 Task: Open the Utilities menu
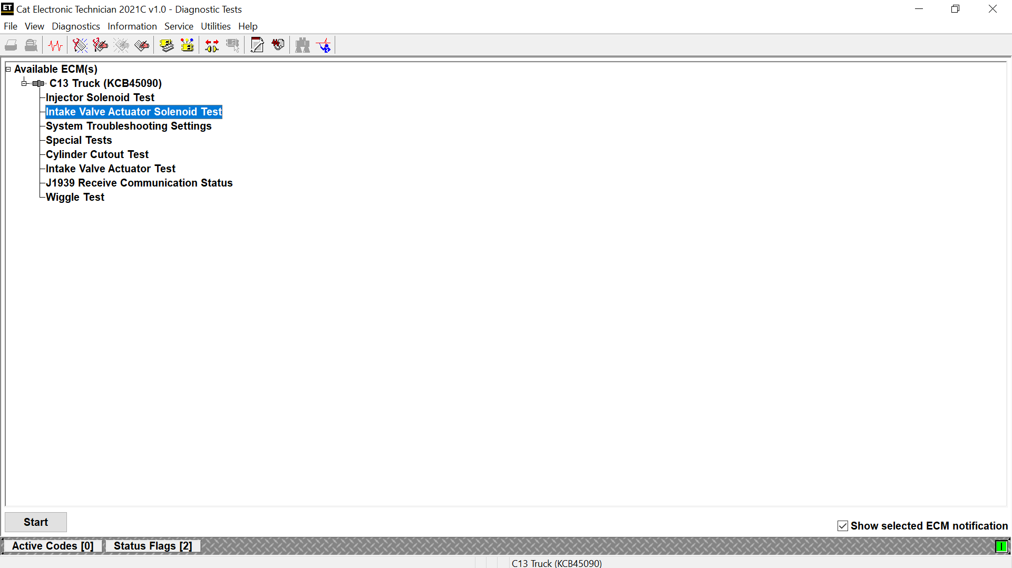click(215, 26)
